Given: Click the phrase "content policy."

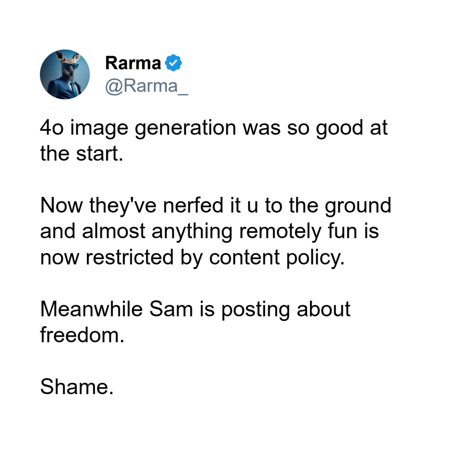Looking at the screenshot, I should 275,257.
